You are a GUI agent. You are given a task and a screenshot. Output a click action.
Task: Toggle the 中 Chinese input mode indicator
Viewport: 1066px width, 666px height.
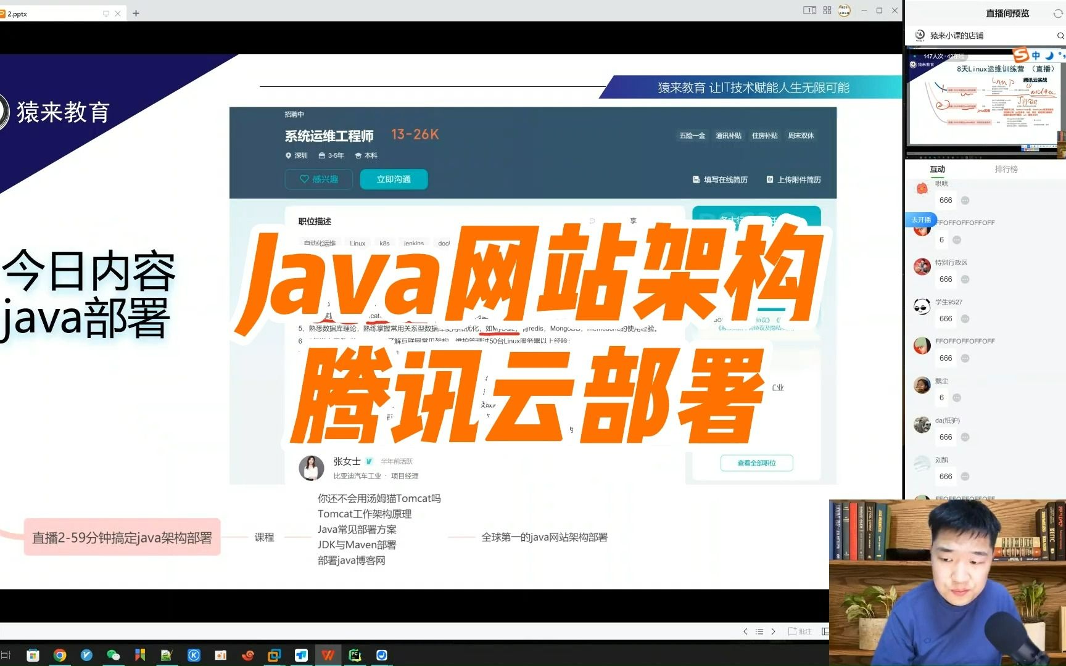1036,55
